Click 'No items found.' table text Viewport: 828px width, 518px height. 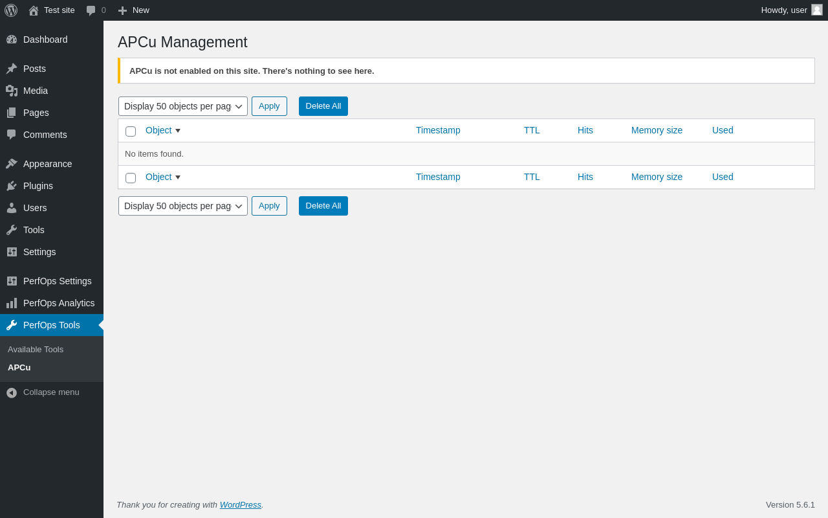click(154, 154)
